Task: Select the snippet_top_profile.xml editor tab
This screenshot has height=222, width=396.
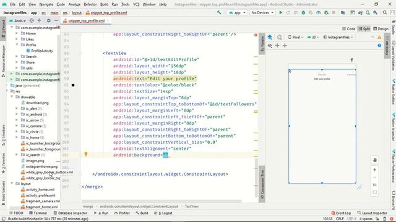Action: [x=87, y=21]
